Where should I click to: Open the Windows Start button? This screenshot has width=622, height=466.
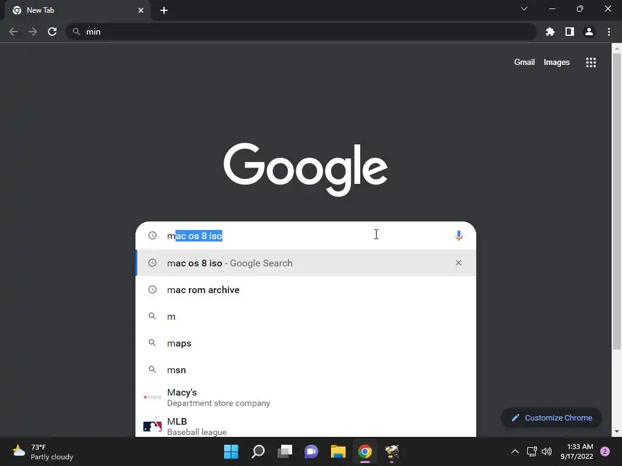coord(231,451)
